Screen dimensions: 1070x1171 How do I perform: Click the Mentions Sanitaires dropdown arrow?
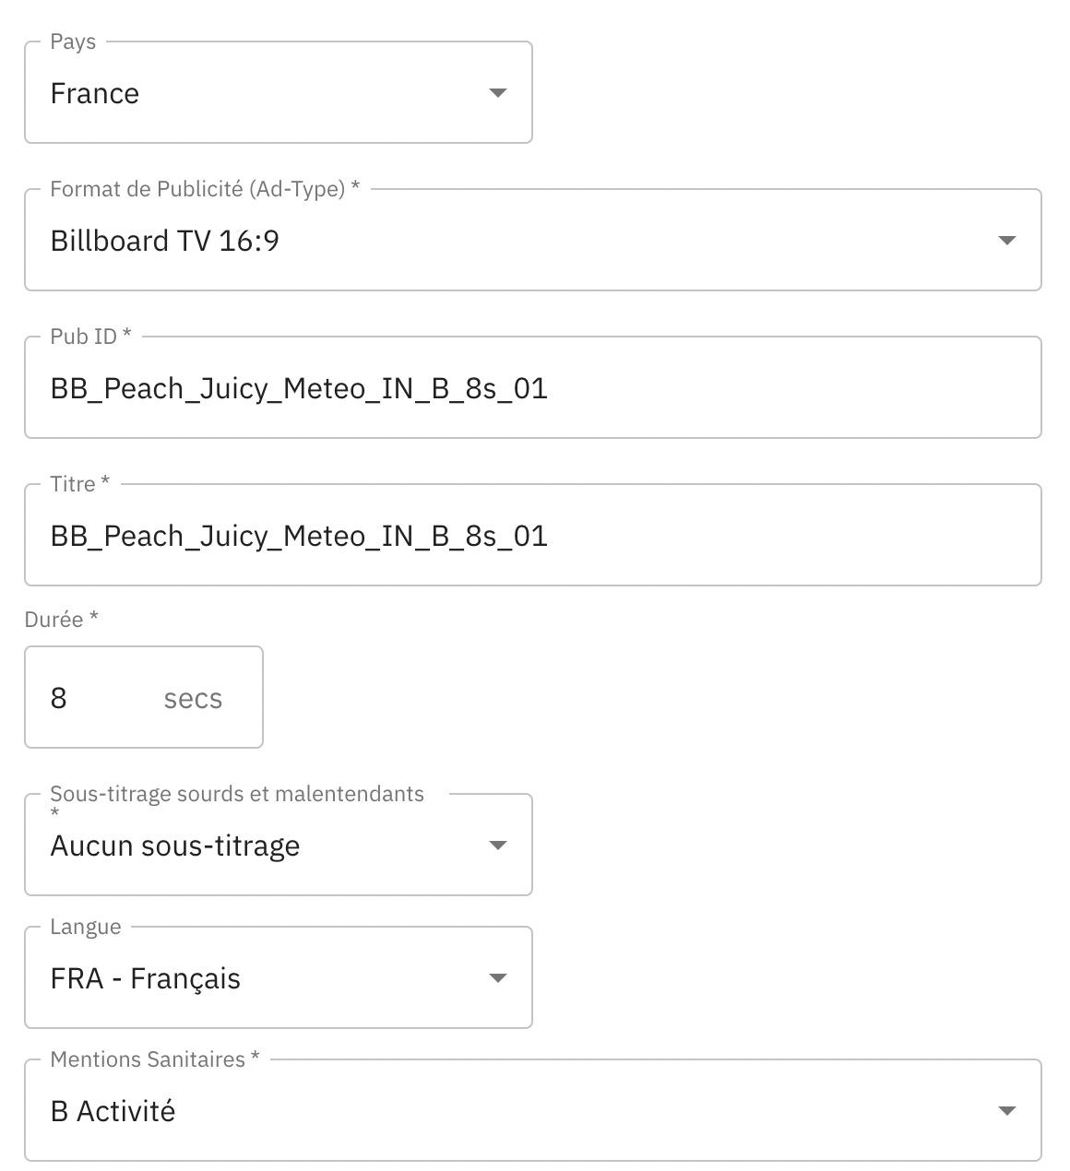1007,1111
